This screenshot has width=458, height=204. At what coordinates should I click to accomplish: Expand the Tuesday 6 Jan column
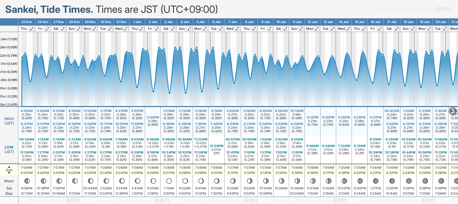(221, 29)
